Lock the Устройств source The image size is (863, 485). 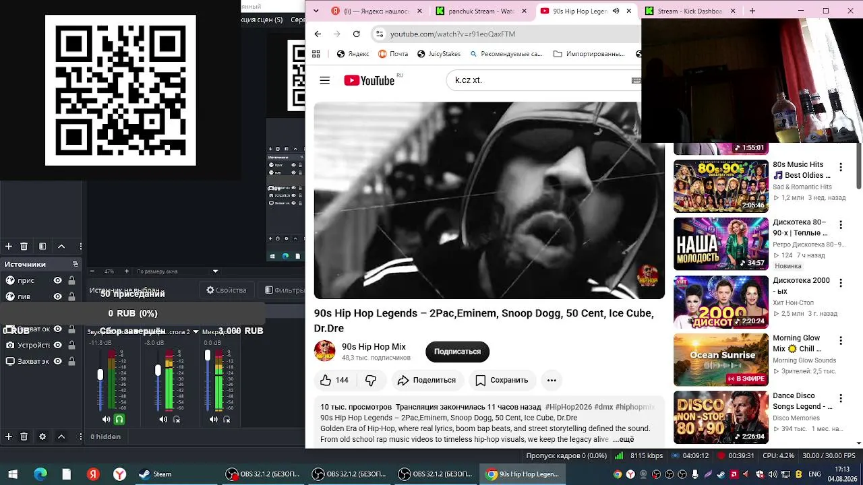coord(71,345)
